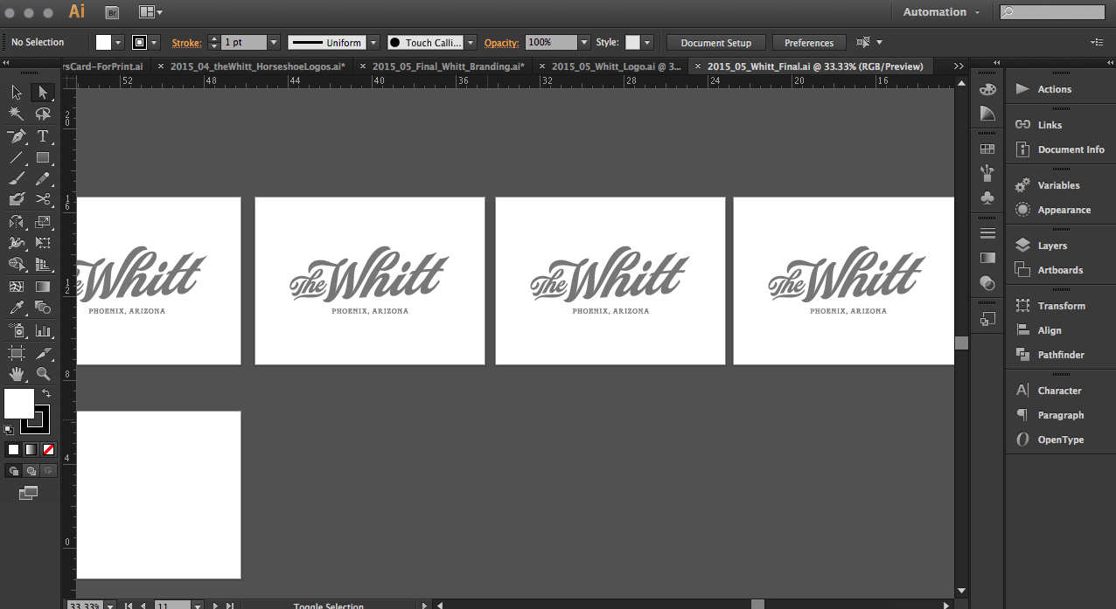Select the Type tool
This screenshot has width=1116, height=609.
pyautogui.click(x=43, y=136)
